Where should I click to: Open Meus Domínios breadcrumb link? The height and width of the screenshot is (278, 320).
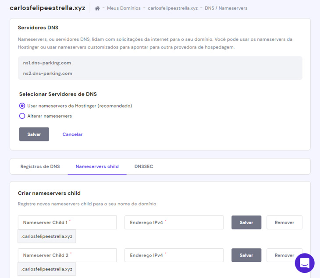(124, 8)
